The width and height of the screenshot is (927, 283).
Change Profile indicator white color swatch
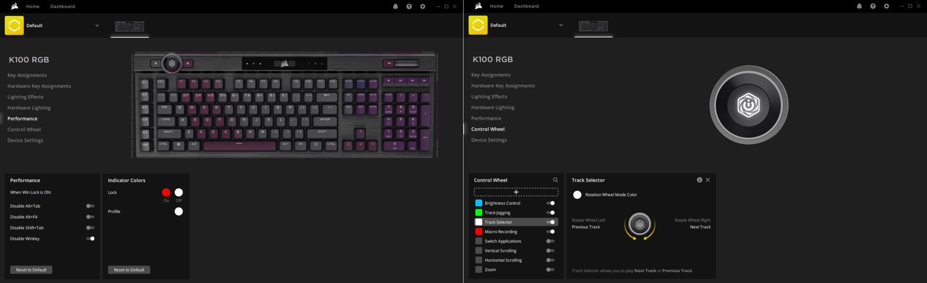pos(179,211)
